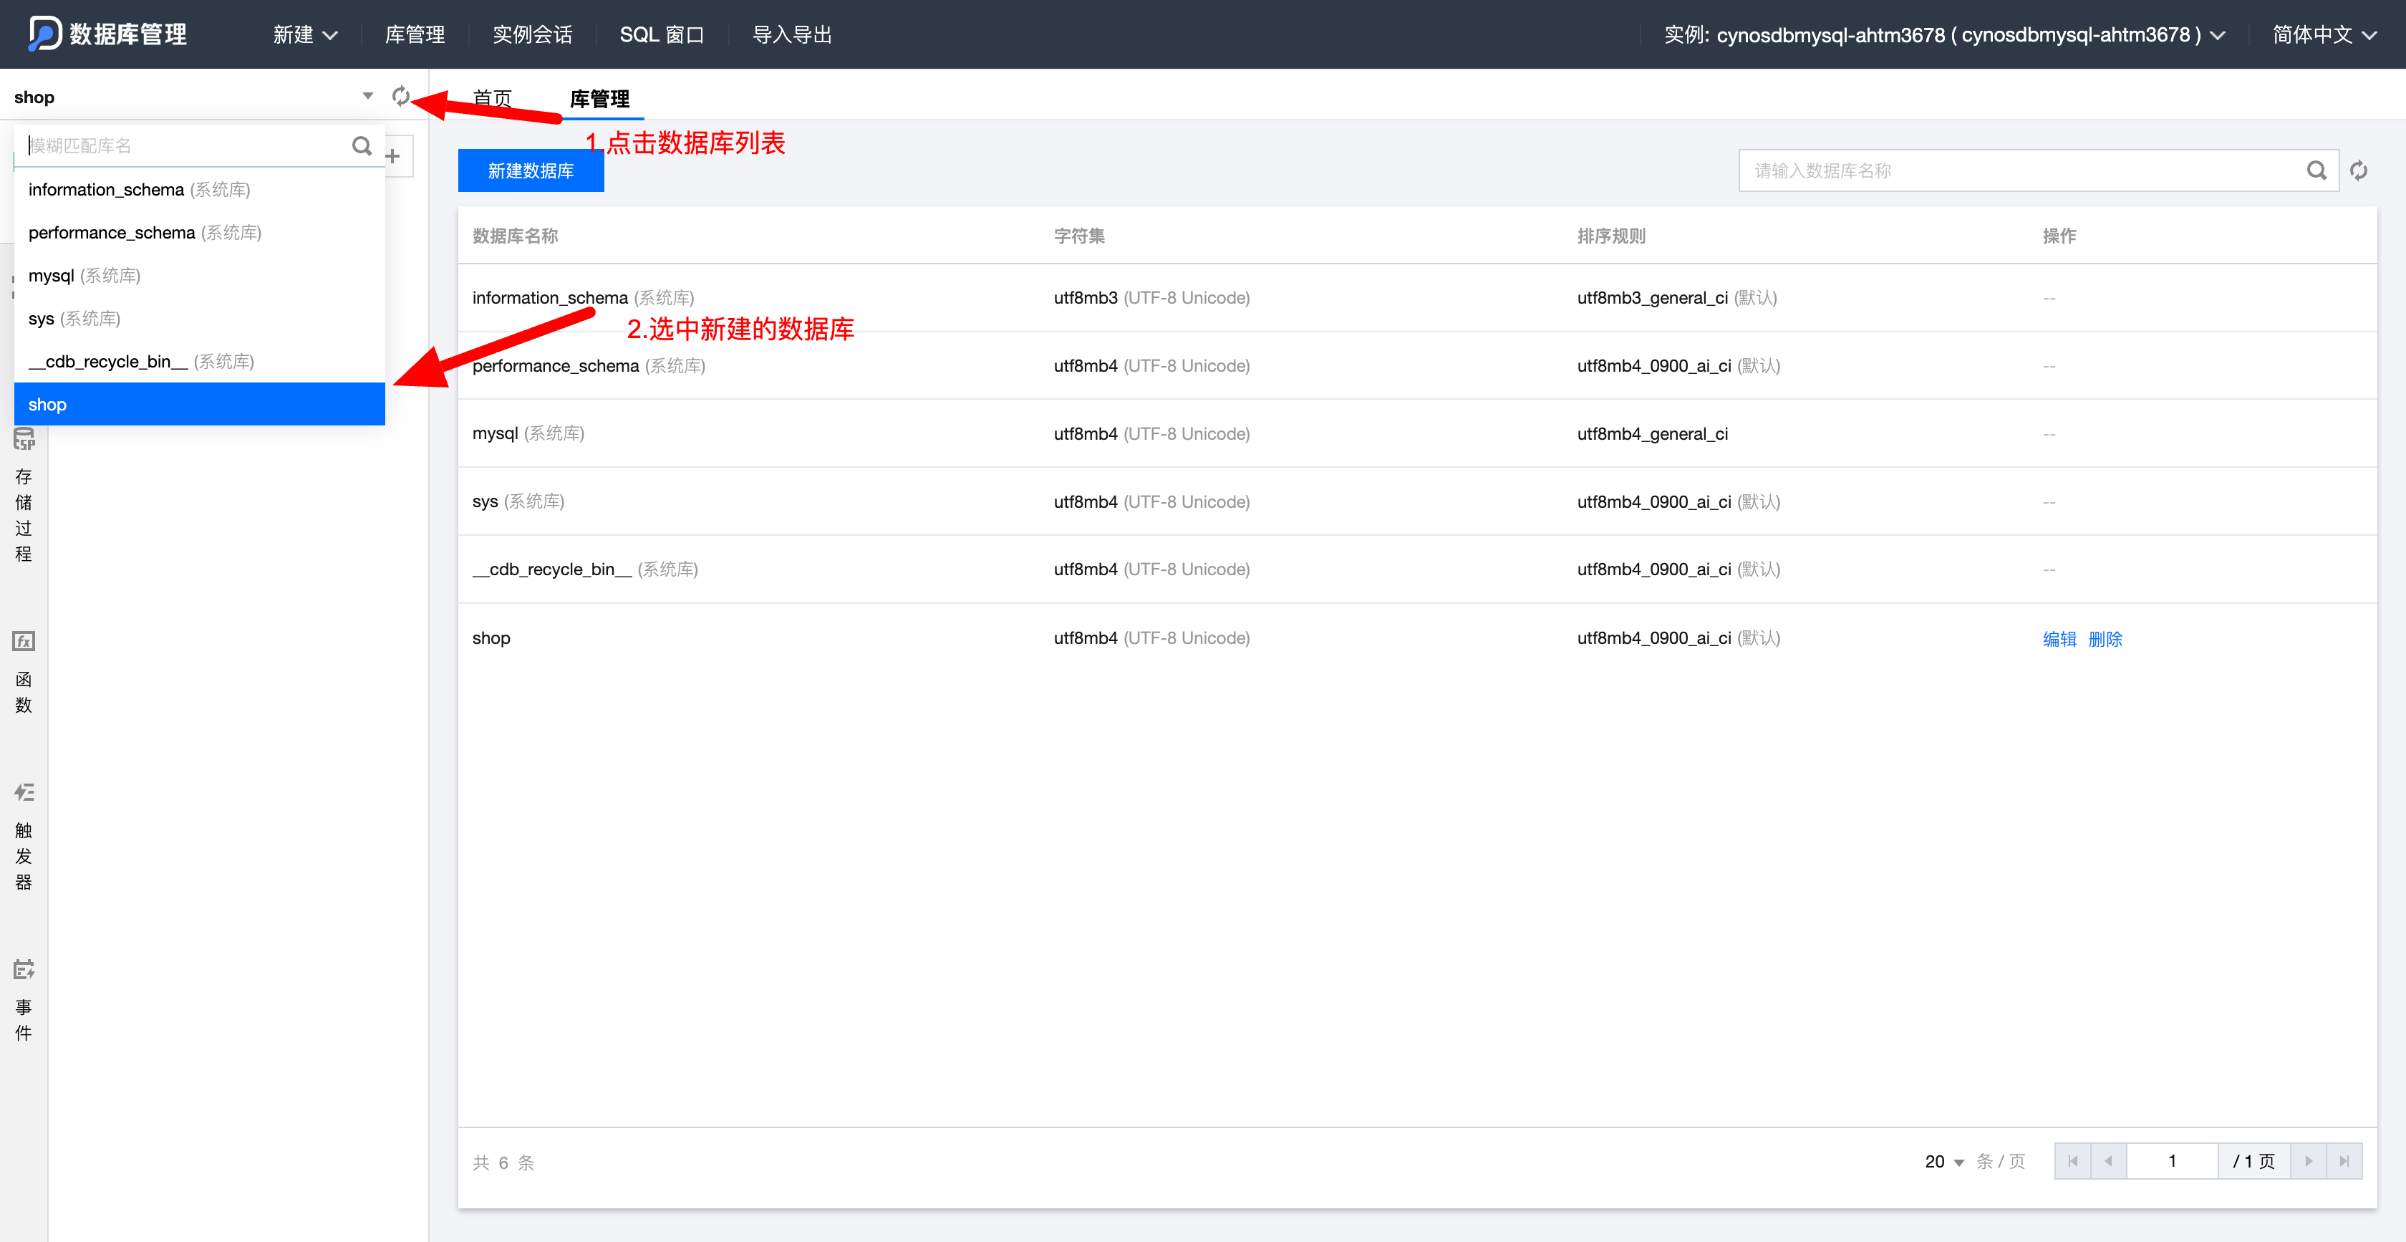Click the search icon in database dropdown

[x=362, y=146]
